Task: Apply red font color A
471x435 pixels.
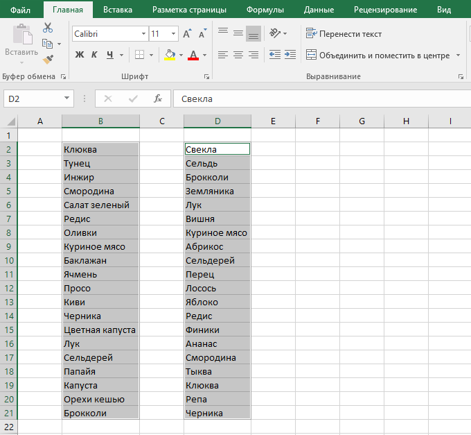Action: pos(193,55)
